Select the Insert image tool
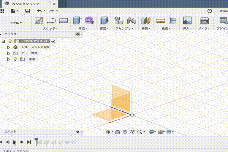228x152 pixels. tap(187, 21)
